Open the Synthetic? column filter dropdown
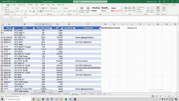179x101 pixels. pos(74,28)
